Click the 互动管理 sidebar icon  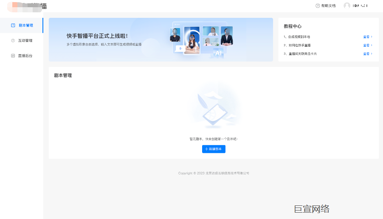tap(13, 40)
